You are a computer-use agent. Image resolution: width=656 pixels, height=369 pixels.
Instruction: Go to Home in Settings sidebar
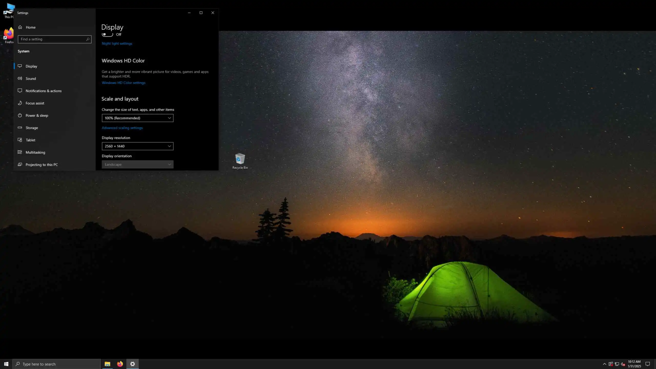(30, 27)
